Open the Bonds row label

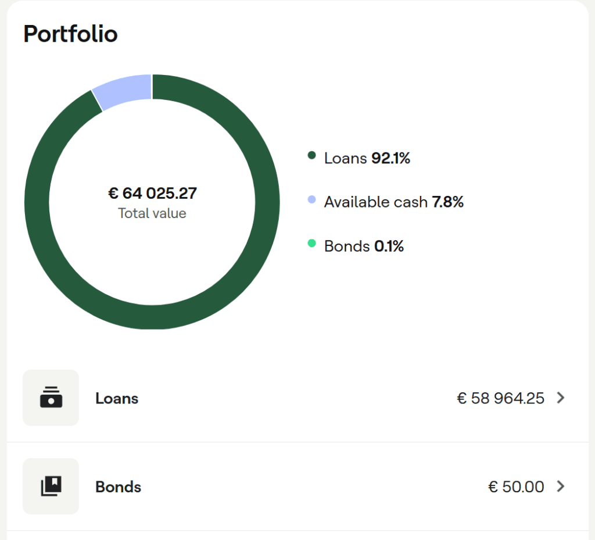coord(118,487)
